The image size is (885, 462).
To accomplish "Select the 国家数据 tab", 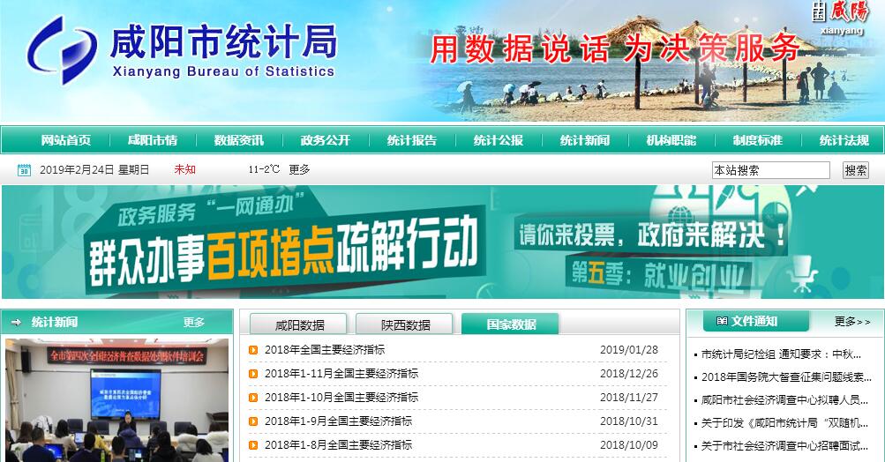I will tap(511, 324).
